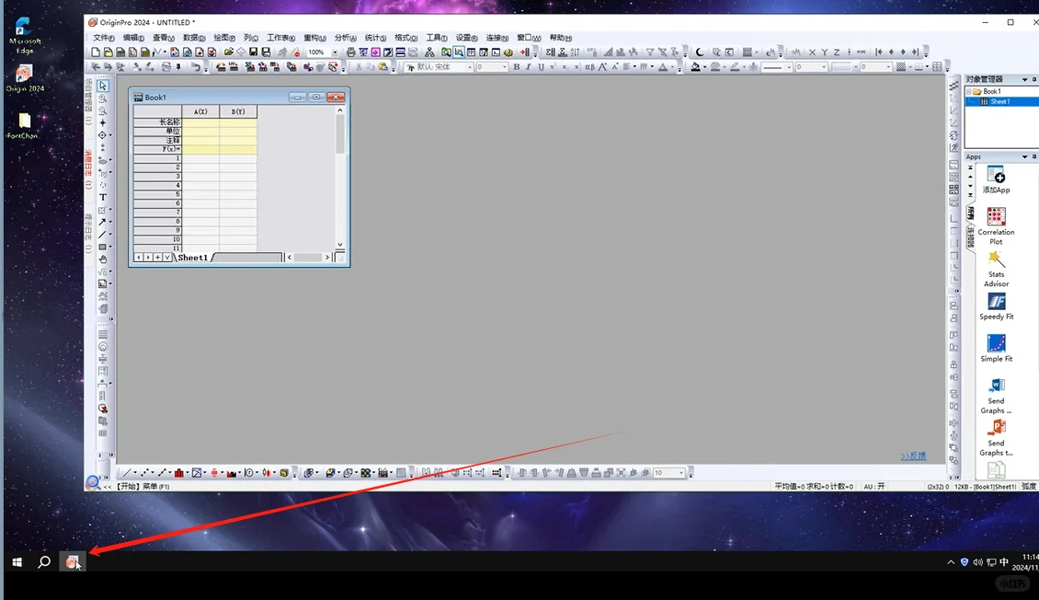Toggle Underline text formatting

click(x=541, y=67)
